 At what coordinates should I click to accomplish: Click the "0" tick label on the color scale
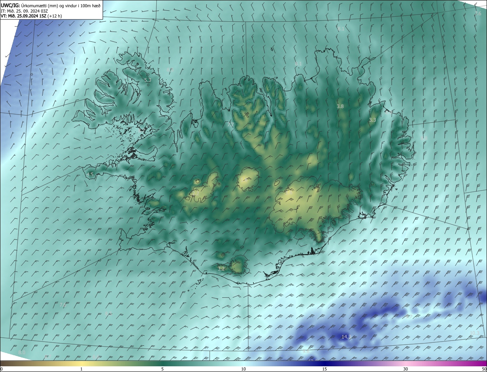point(2,369)
